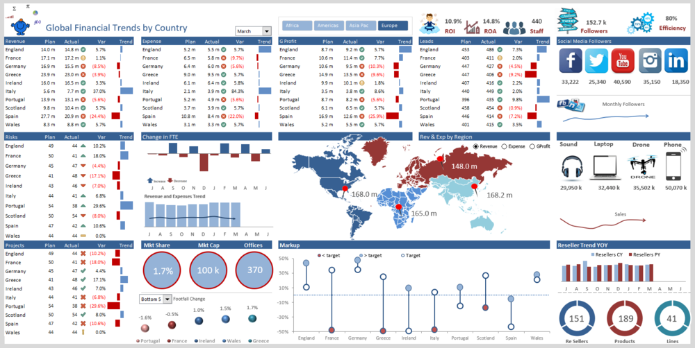
Task: Switch to the GProfit radio option
Action: pos(532,146)
